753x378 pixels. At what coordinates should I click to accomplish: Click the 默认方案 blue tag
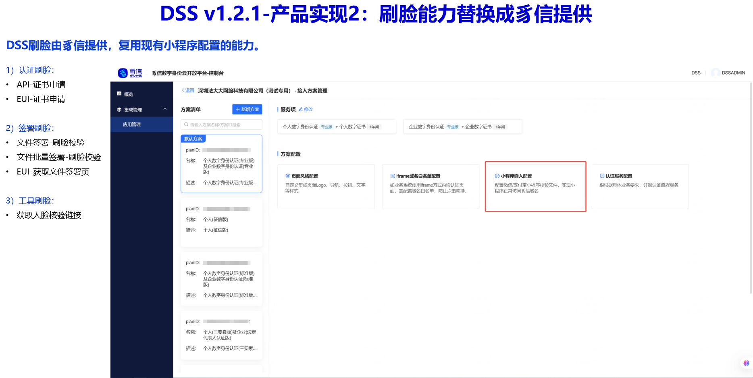[x=193, y=139]
